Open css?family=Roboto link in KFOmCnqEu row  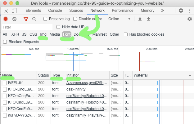click(87, 96)
